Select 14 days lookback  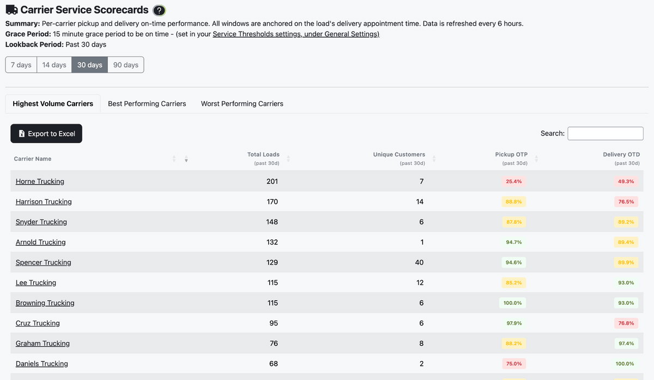click(55, 65)
